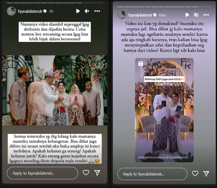Image resolution: width=217 pixels, height=188 pixels.
Task: Click reply field on the left story
Action: point(42,173)
